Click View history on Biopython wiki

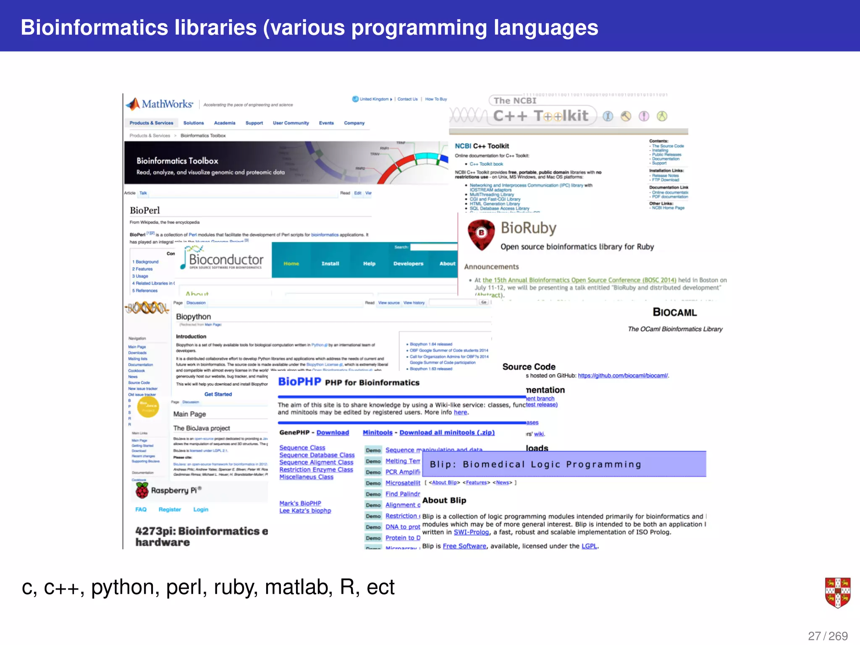click(414, 303)
